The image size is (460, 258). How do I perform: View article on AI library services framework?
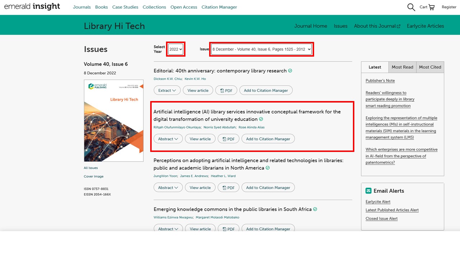(200, 139)
